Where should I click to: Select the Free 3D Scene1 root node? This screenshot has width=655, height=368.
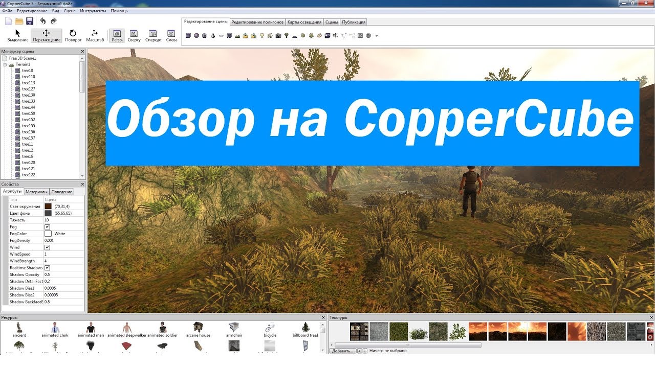point(23,58)
